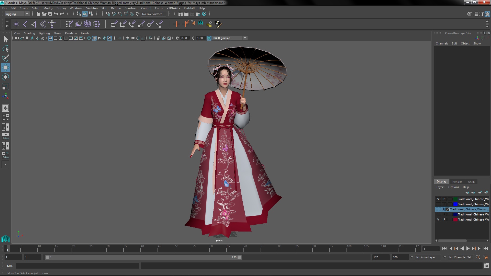Click the gamma value field showing 1.00

tap(200, 38)
